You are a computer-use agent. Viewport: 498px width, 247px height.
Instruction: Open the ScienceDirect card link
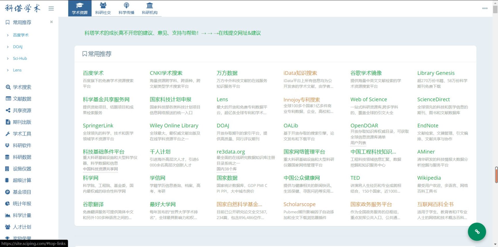(x=433, y=99)
